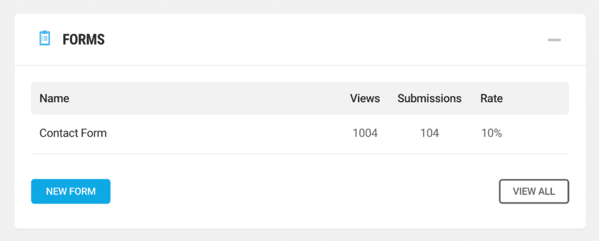This screenshot has width=599, height=241.
Task: Click empty space between New Form and View All
Action: pyautogui.click(x=304, y=191)
